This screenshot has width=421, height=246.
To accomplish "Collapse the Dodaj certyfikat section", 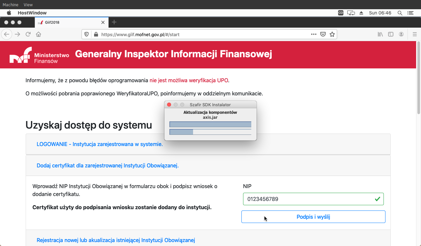I will tap(108, 165).
